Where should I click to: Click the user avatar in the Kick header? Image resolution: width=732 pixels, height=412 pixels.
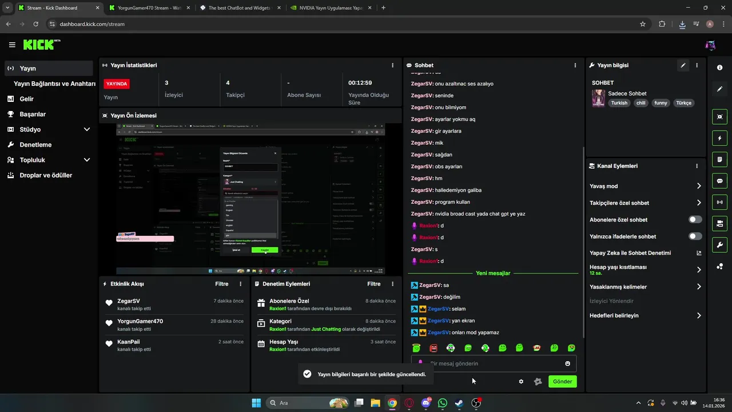point(710,45)
